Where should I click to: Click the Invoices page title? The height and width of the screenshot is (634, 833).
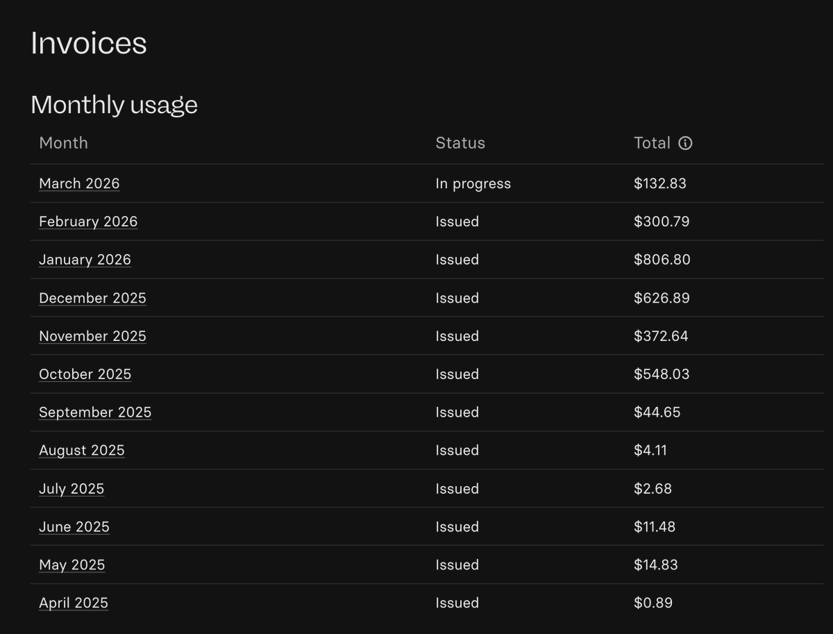pos(89,43)
